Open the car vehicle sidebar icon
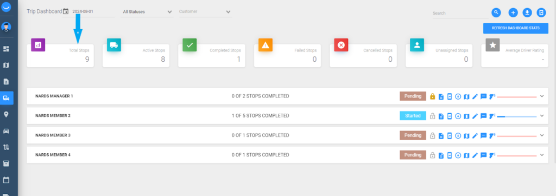556x196 pixels. [x=6, y=131]
